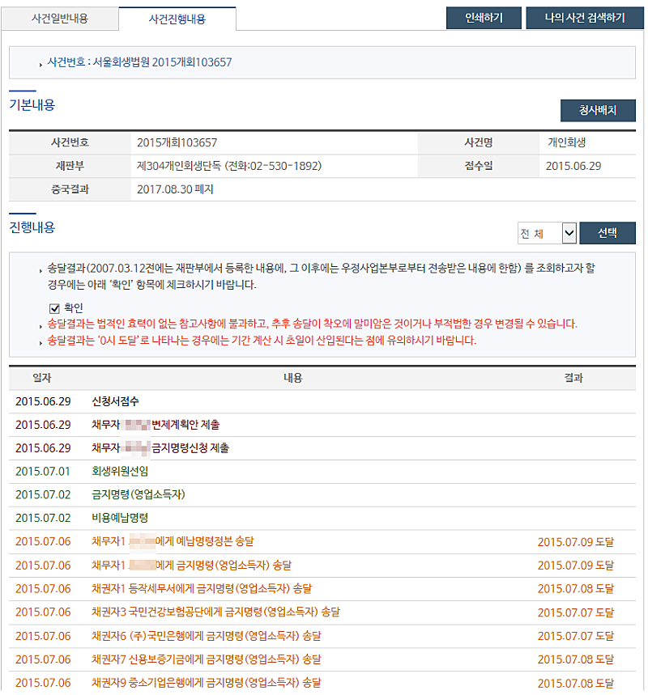Click the red notice about '0시 도달'
The image size is (648, 695).
click(x=262, y=341)
